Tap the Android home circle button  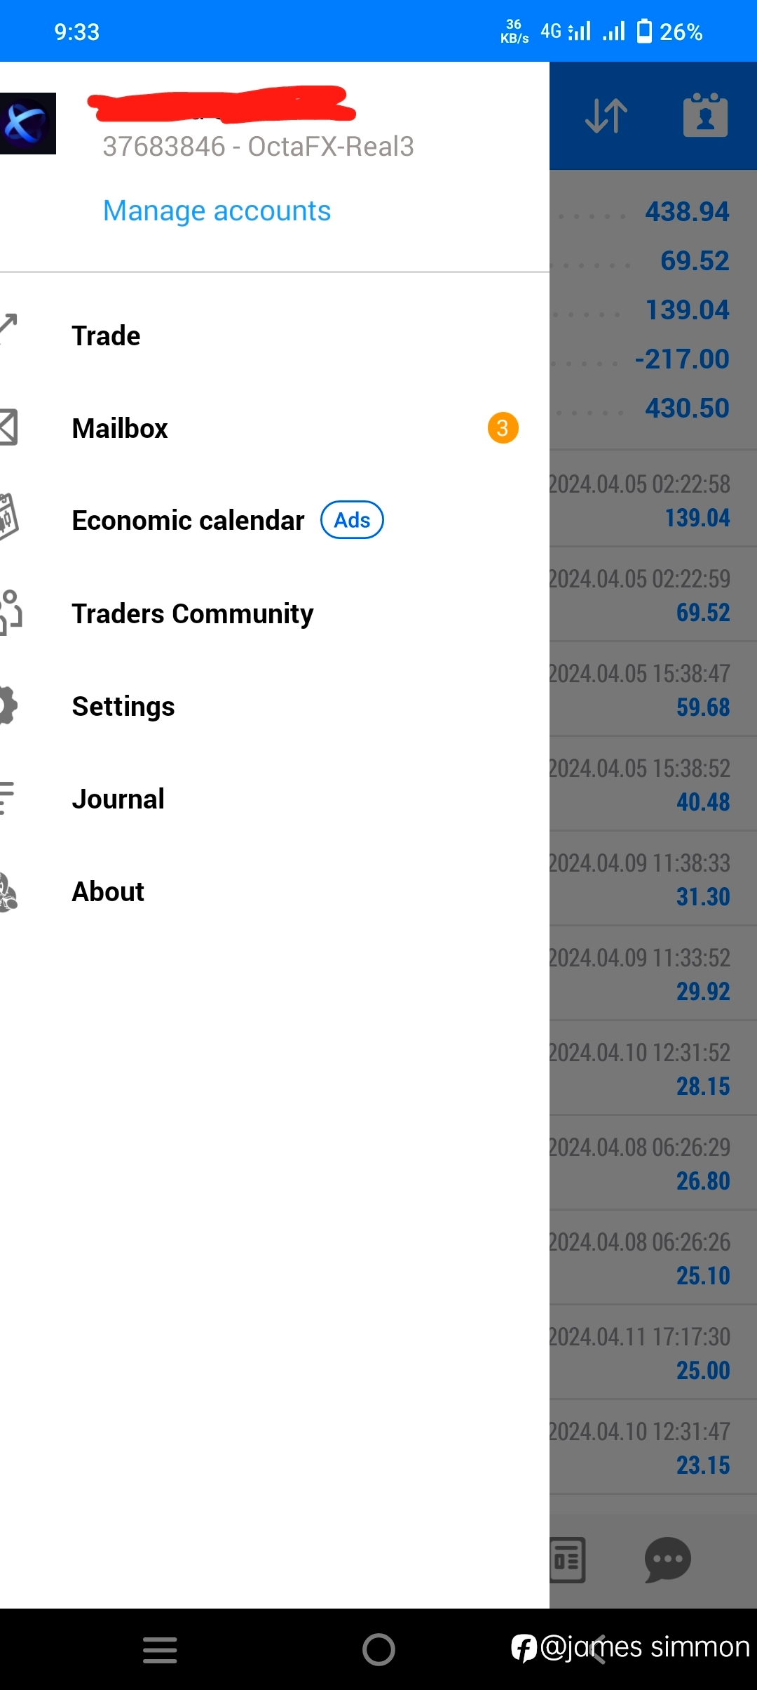tap(378, 1649)
